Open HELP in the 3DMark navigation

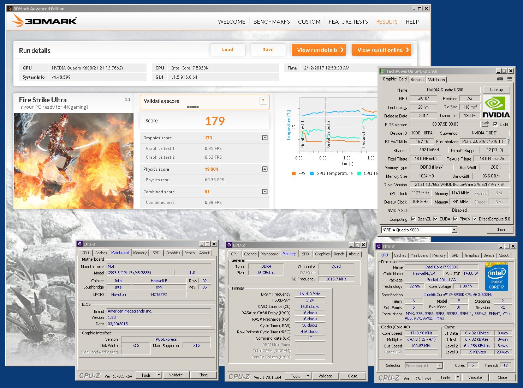(412, 22)
